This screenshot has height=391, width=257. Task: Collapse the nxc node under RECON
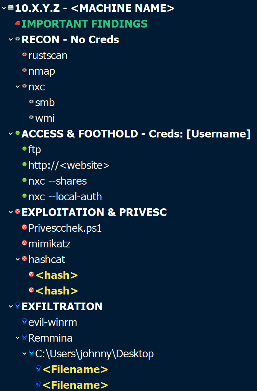(x=18, y=87)
